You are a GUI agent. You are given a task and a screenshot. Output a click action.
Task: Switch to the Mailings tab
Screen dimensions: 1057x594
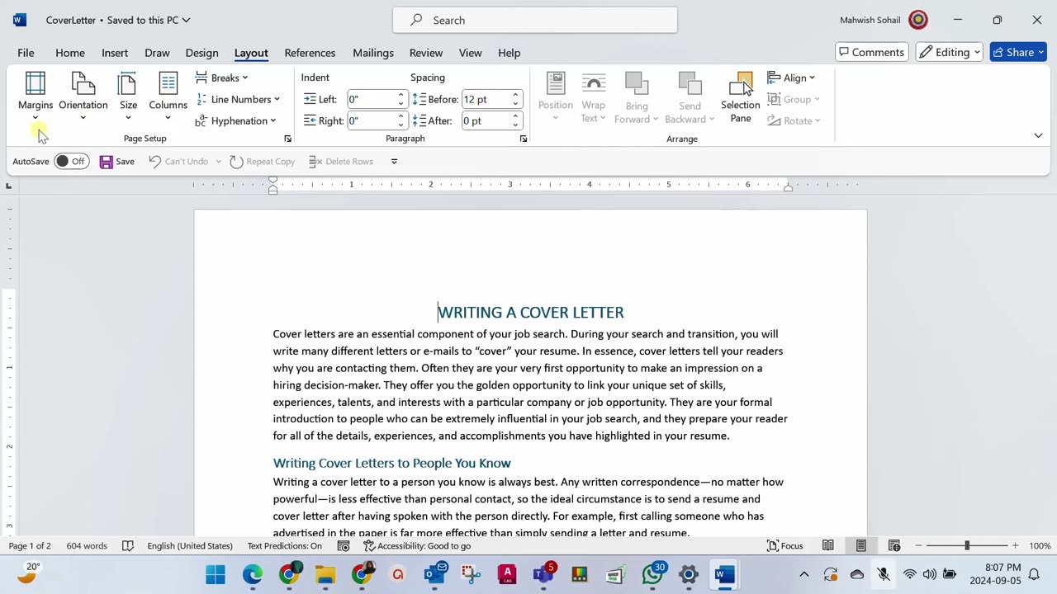tap(373, 53)
